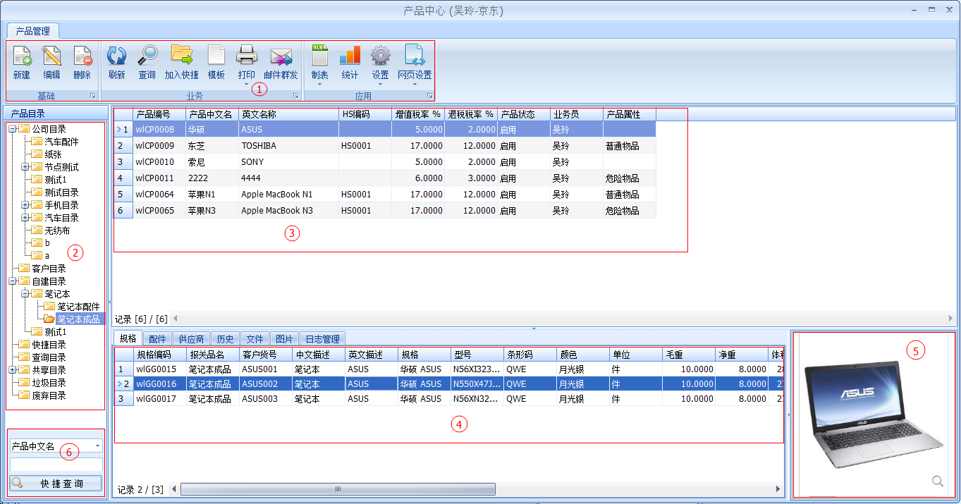
Task: Expand the 汽车目录 tree node
Action: [x=25, y=218]
